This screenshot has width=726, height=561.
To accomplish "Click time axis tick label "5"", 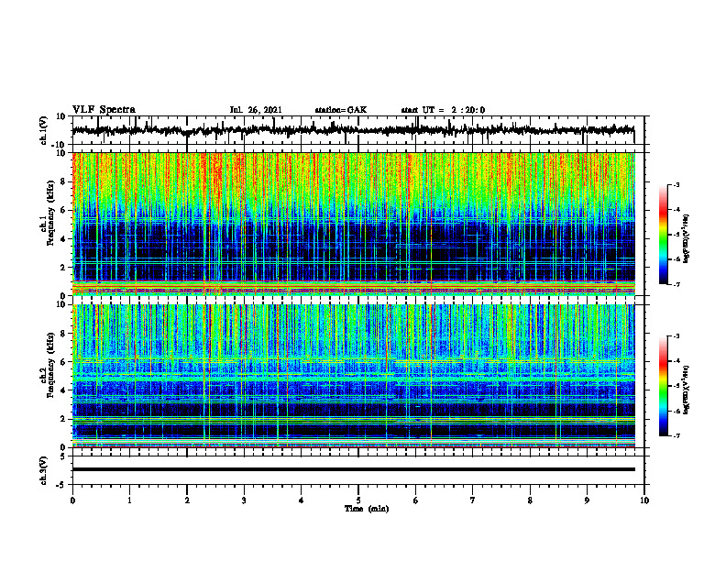I will click(x=358, y=500).
